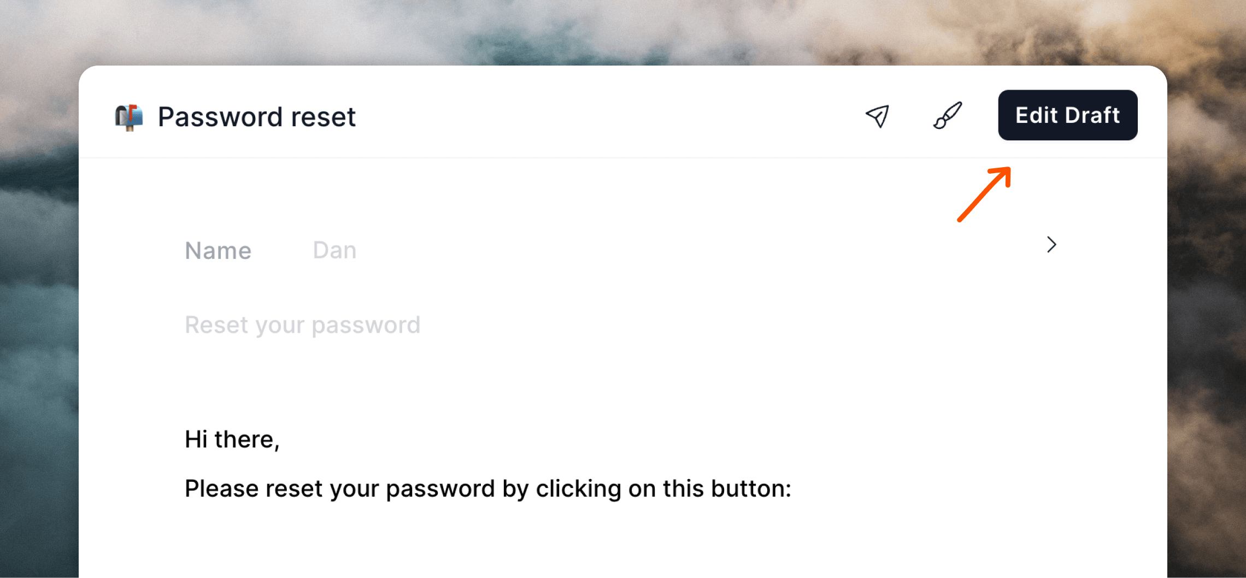Expand the chevron beside the Name row
The width and height of the screenshot is (1246, 578).
click(1051, 245)
